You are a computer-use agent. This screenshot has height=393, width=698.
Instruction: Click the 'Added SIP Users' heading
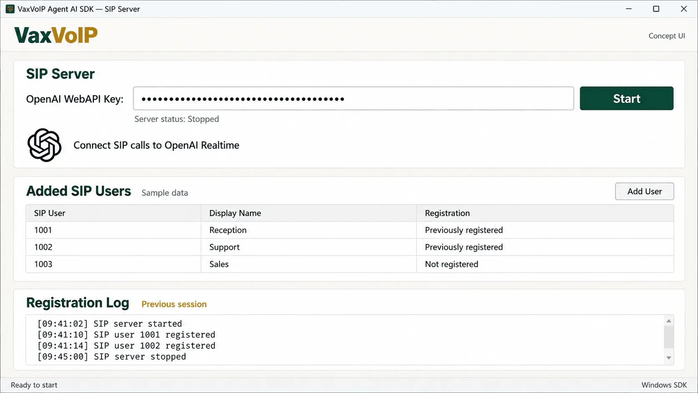pos(78,191)
